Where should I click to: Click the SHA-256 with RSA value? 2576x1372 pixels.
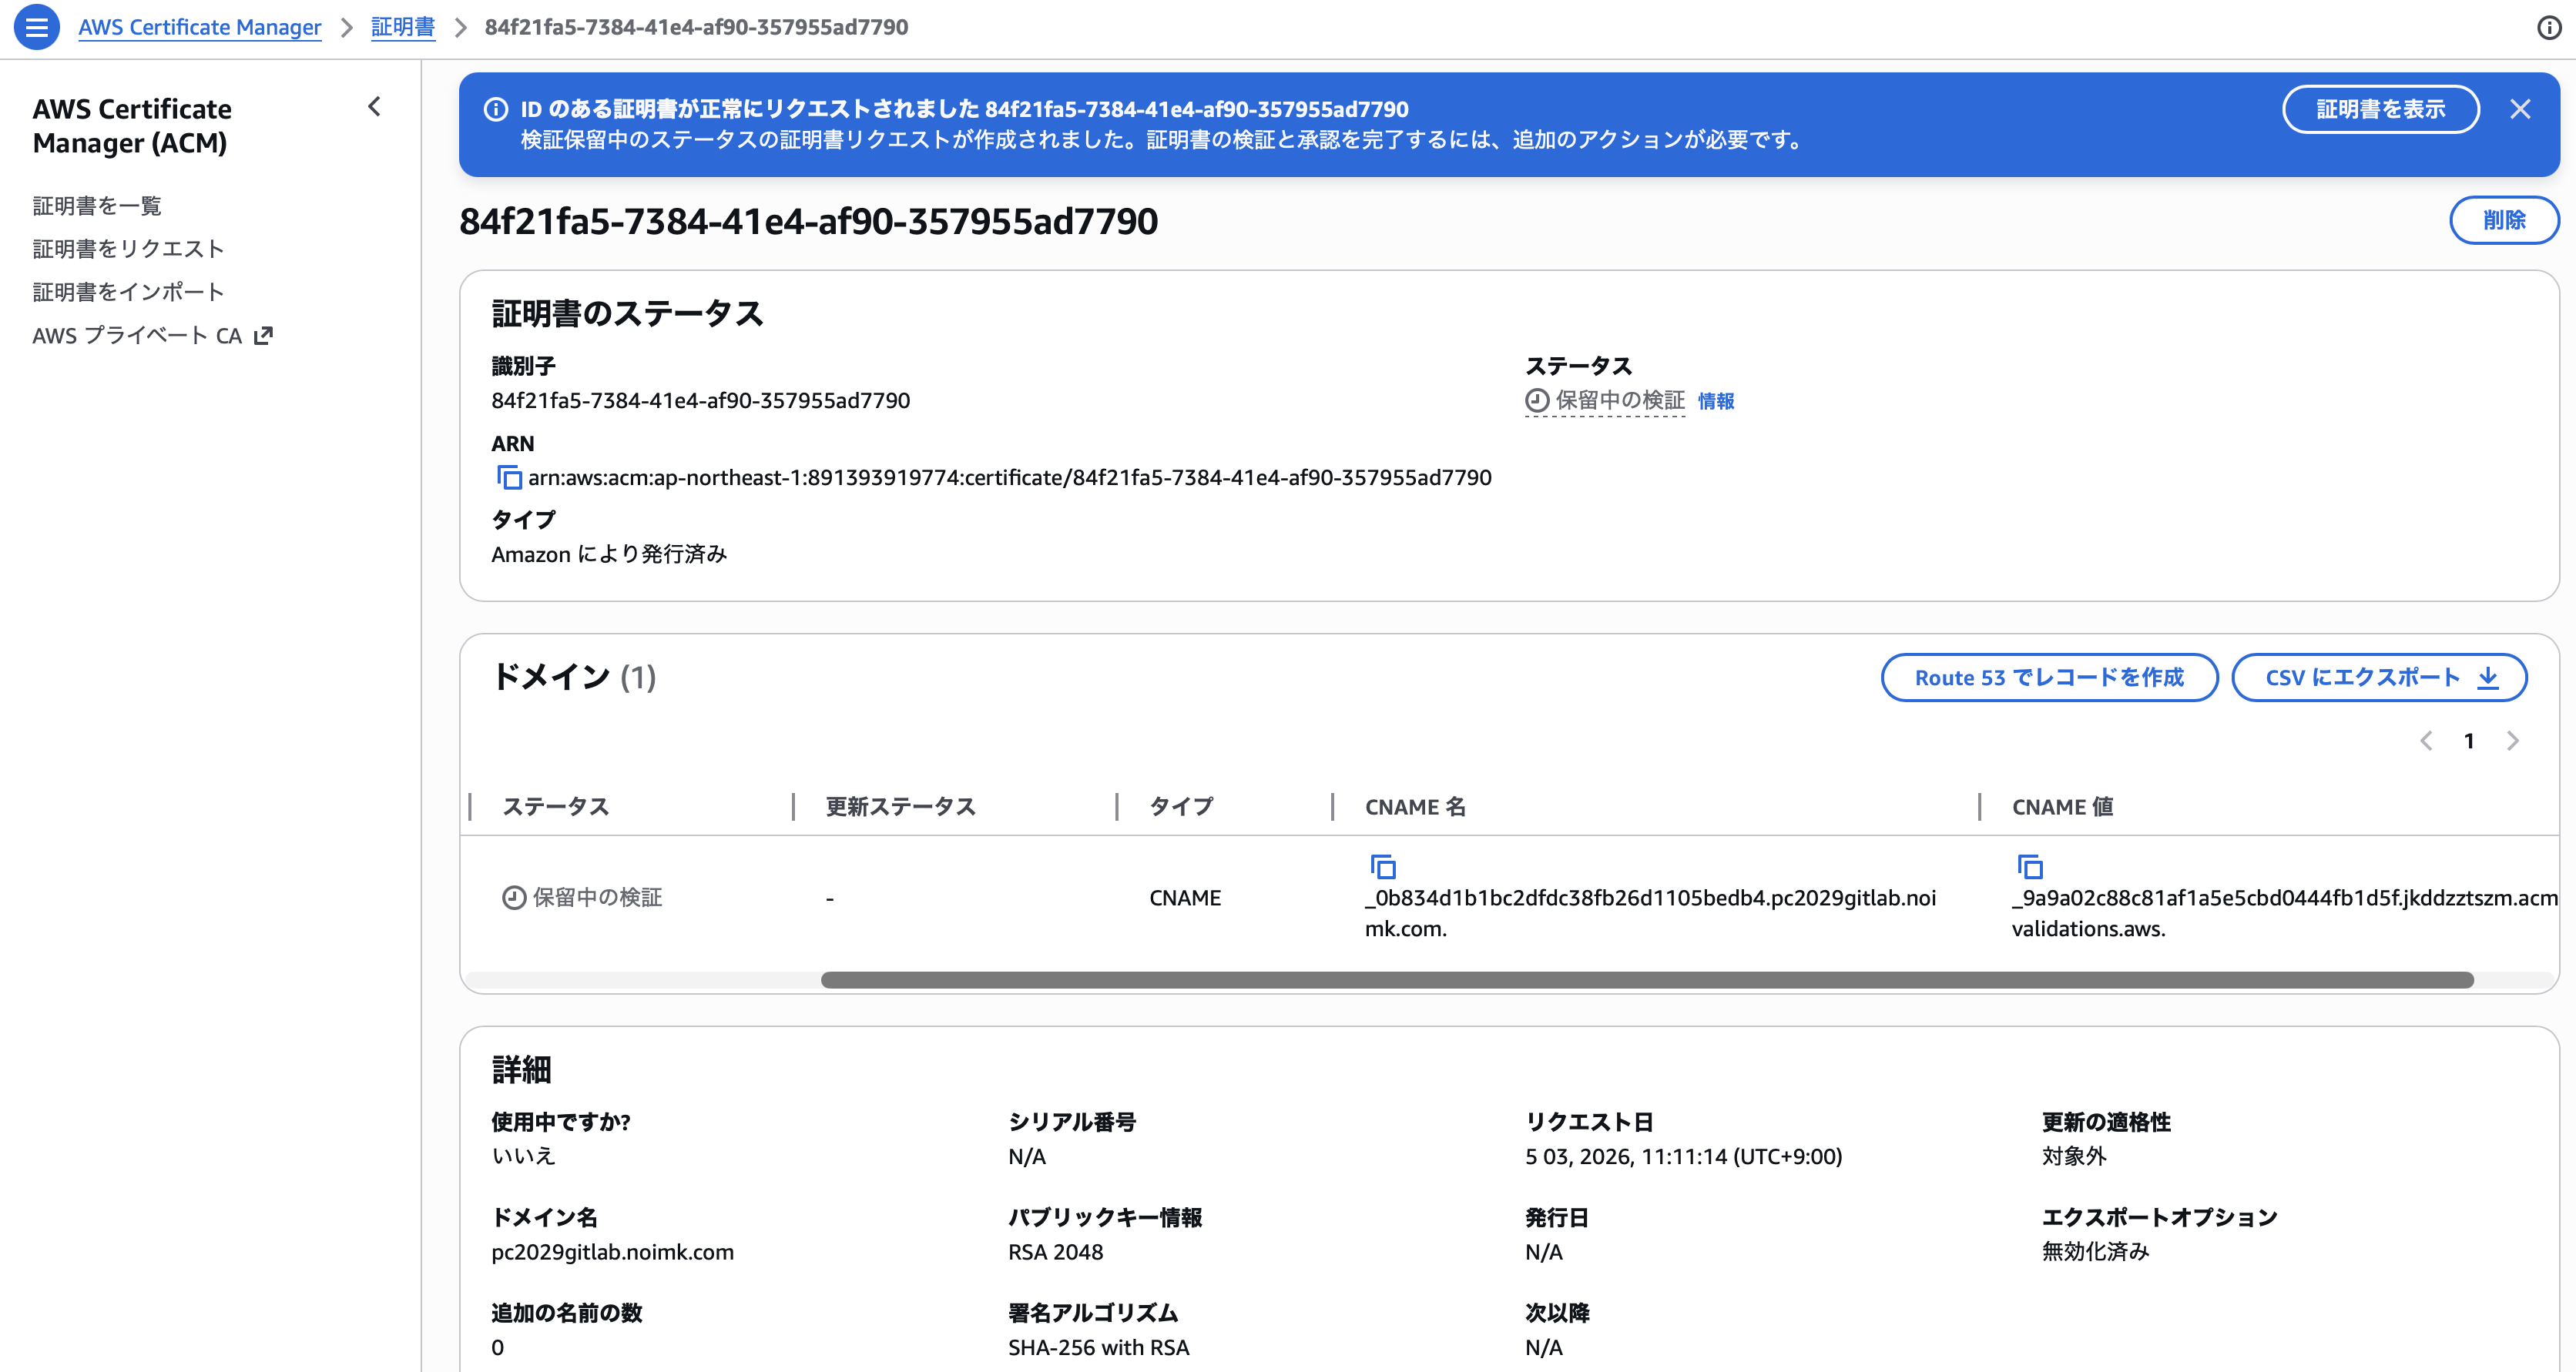click(x=1098, y=1347)
